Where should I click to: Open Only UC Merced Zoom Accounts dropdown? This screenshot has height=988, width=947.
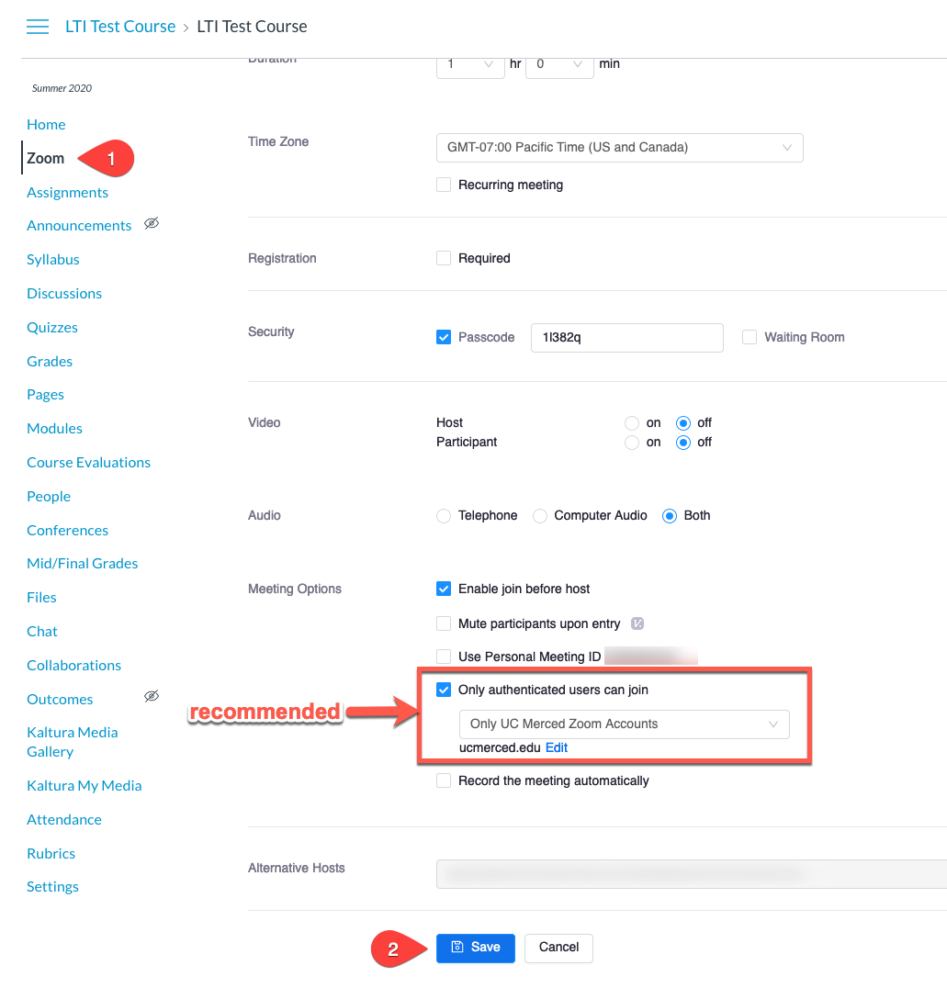pos(624,724)
